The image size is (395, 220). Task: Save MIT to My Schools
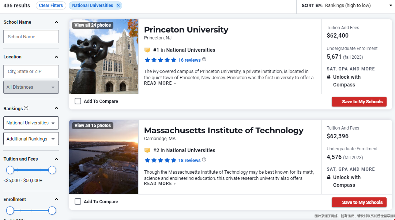[359, 202]
